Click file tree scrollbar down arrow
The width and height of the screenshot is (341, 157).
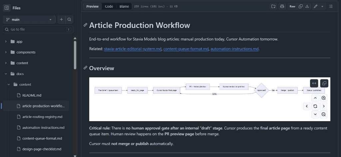(x=75, y=156)
